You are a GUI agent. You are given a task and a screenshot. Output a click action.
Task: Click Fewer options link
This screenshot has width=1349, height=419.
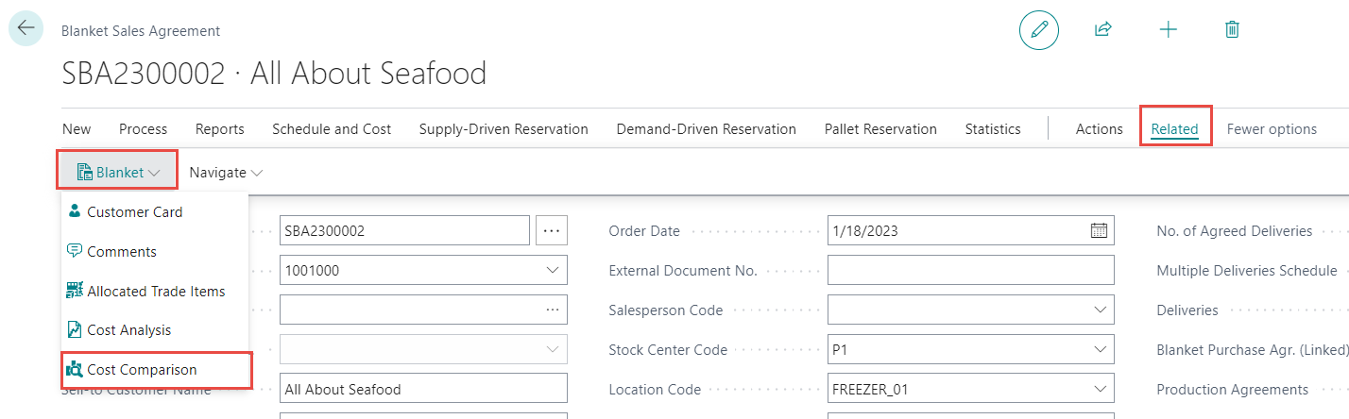(x=1272, y=129)
